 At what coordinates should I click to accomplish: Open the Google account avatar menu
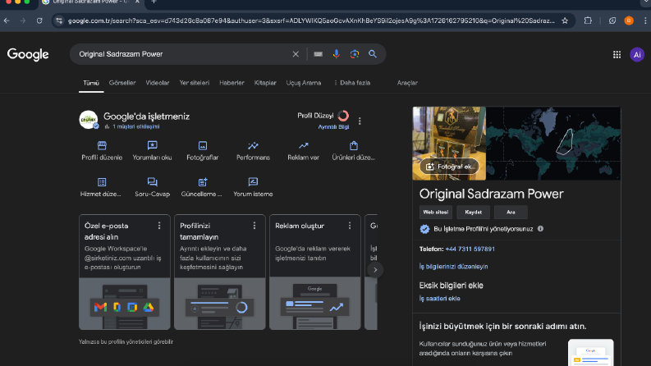(x=637, y=54)
